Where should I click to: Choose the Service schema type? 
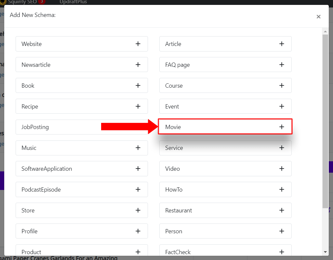click(225, 148)
